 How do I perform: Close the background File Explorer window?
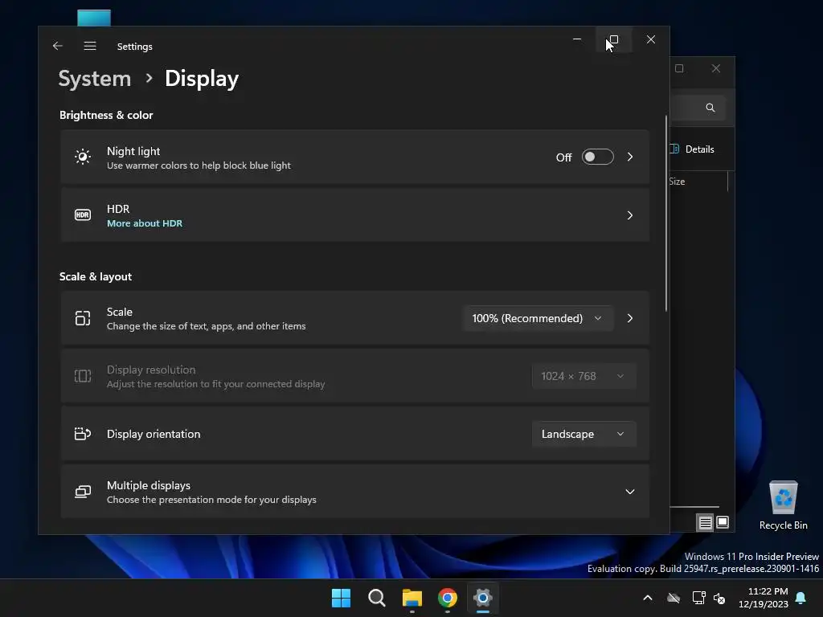[x=716, y=69]
